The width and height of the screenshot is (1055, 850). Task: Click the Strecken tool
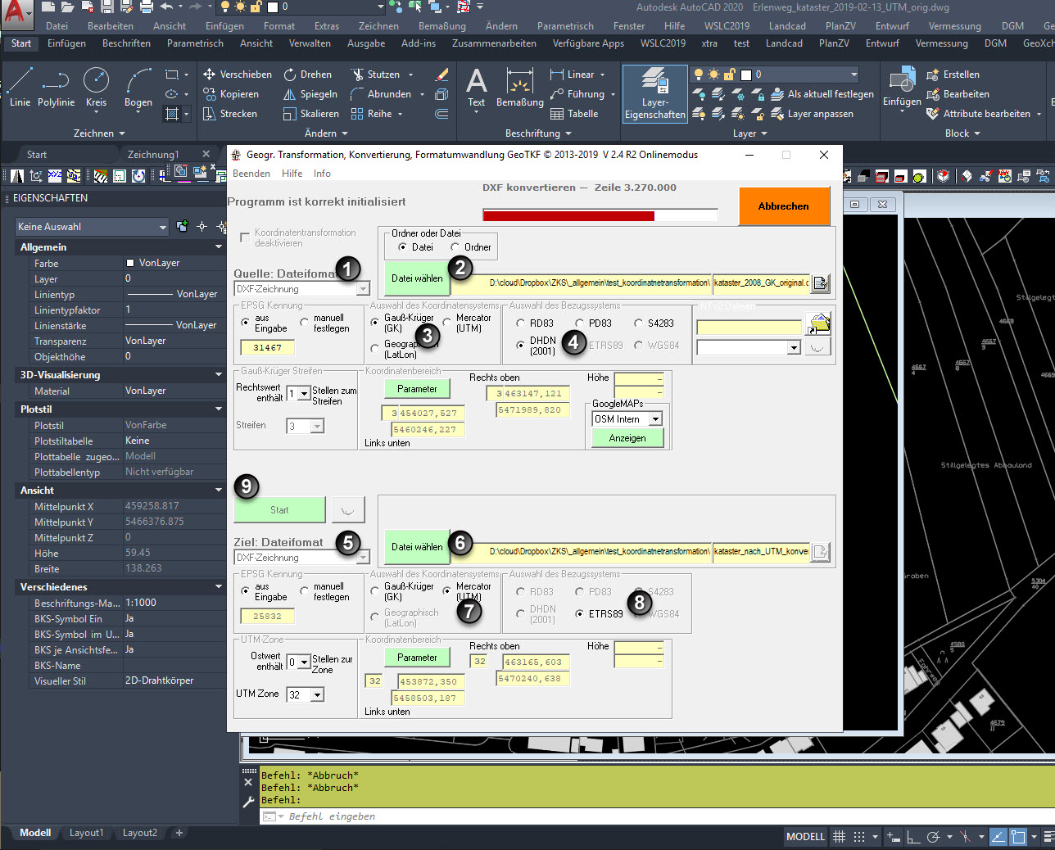(230, 114)
